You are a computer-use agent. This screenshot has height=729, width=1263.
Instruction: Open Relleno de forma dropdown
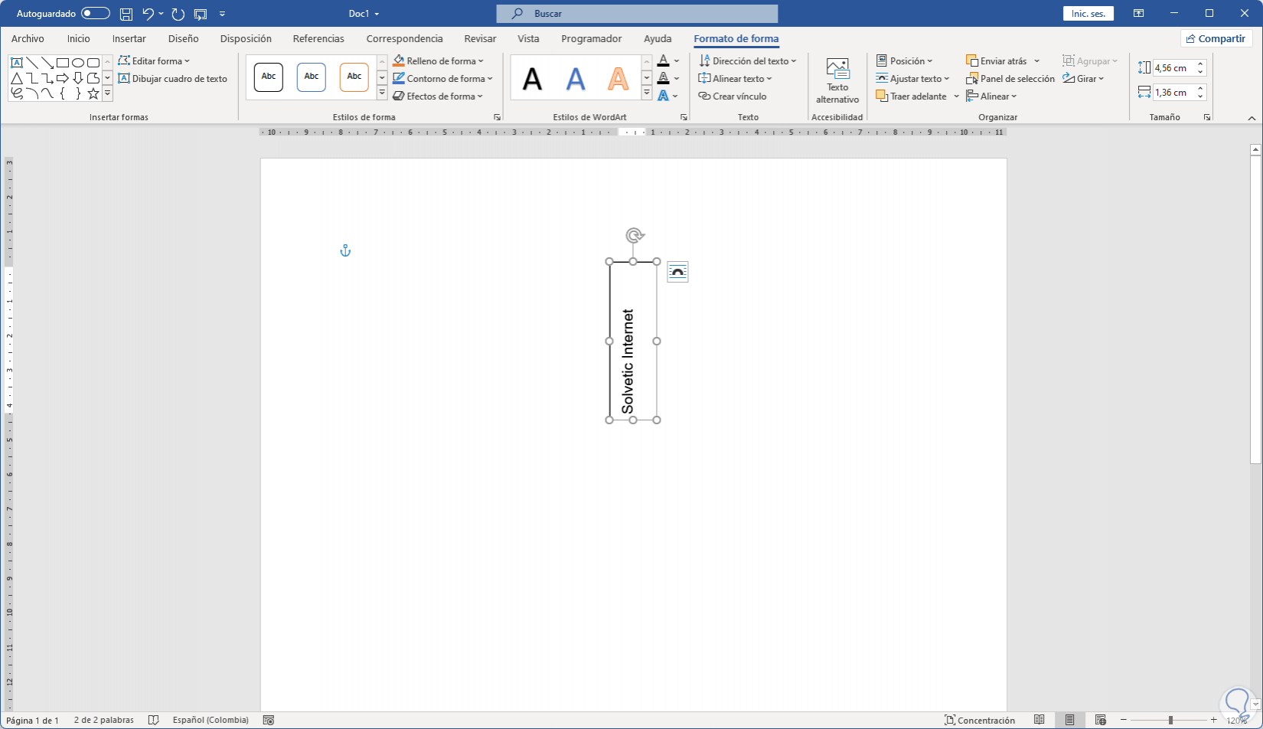point(439,60)
